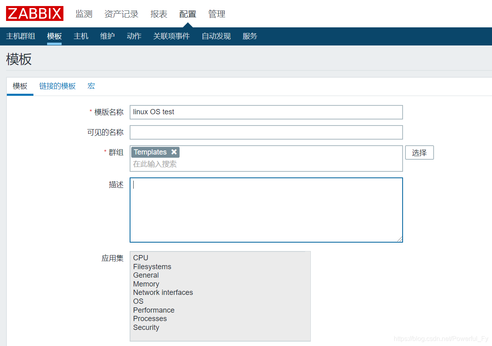Focus the 模版名称 input field
Viewport: 492px width, 346px height.
tap(266, 112)
